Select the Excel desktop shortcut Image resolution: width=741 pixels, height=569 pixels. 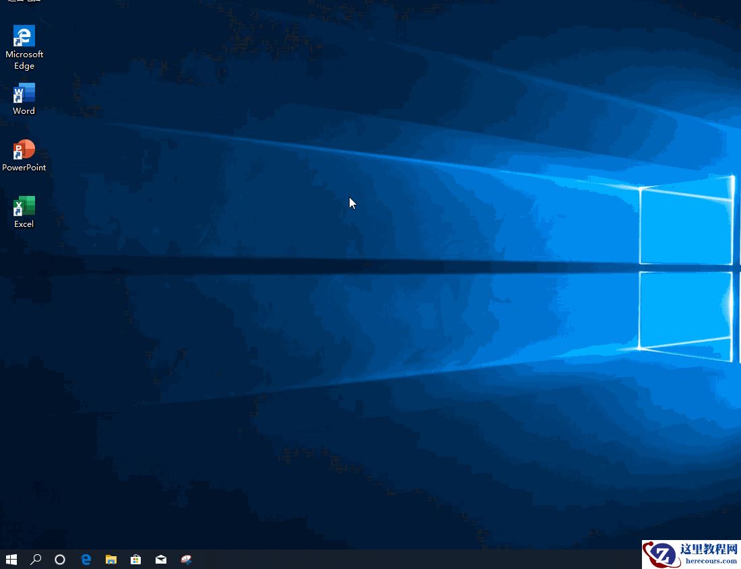[x=24, y=207]
